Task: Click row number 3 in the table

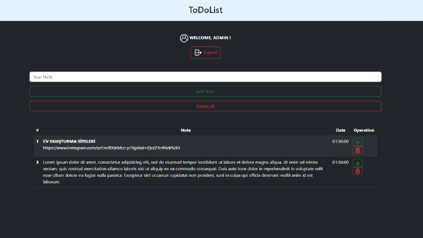Action: 37,162
